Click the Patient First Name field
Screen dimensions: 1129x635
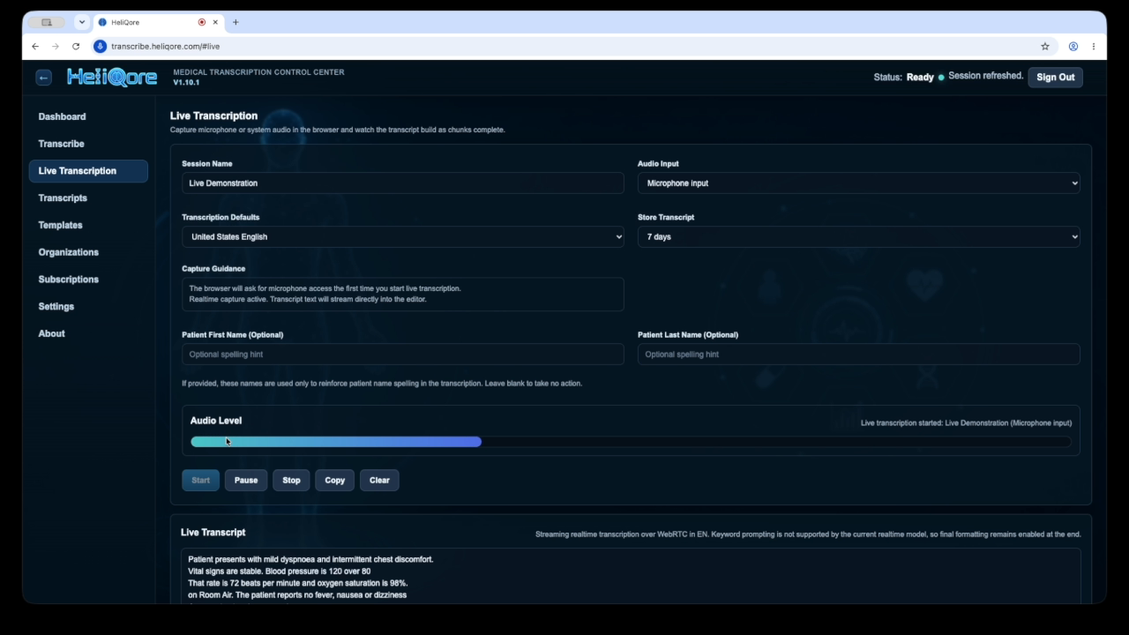[x=403, y=355]
